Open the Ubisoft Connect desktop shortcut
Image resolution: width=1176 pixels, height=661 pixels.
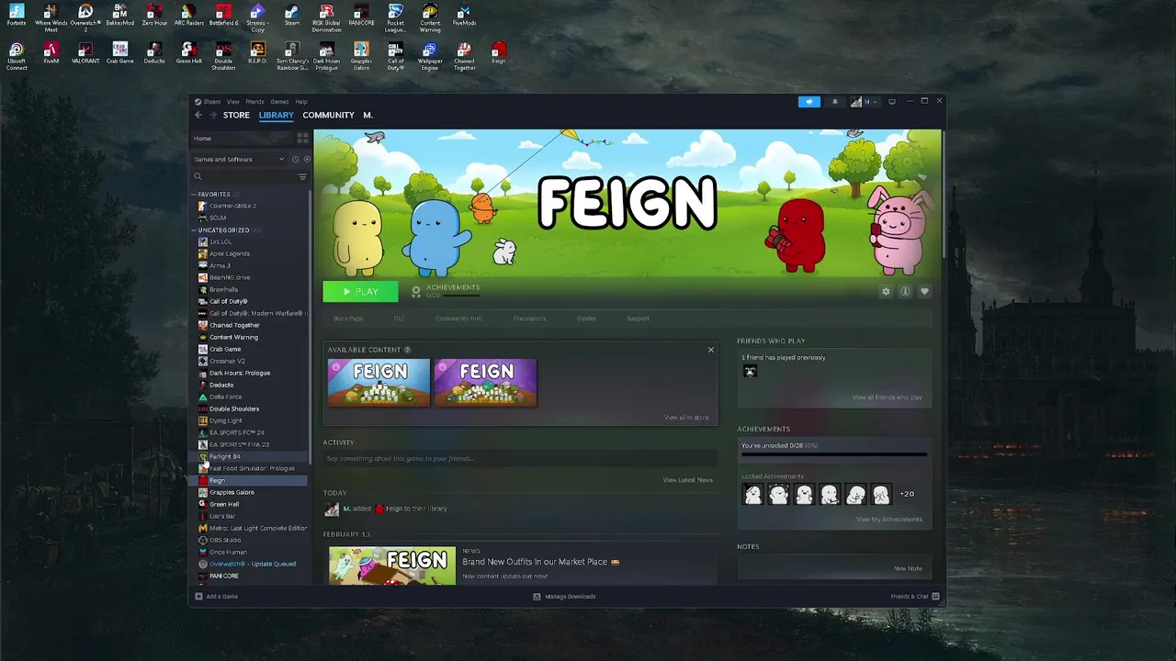17,56
